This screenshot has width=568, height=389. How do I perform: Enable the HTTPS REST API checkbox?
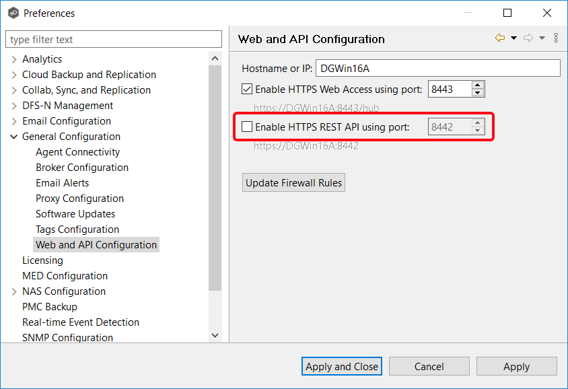click(247, 126)
